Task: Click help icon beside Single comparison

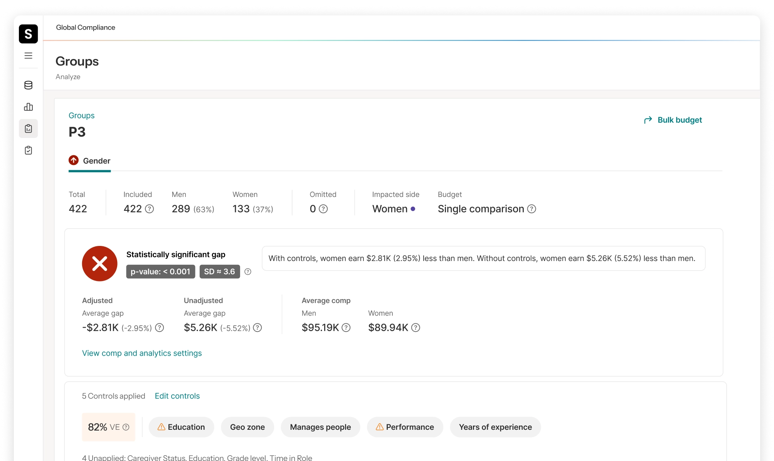Action: (x=532, y=209)
